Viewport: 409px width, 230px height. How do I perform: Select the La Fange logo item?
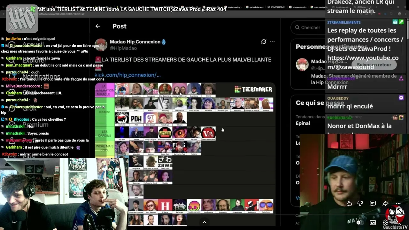[179, 206]
